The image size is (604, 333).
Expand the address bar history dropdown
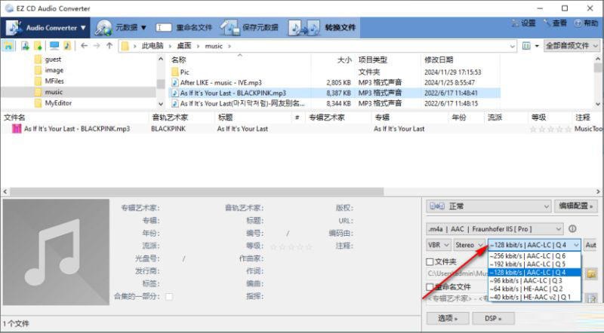point(513,46)
